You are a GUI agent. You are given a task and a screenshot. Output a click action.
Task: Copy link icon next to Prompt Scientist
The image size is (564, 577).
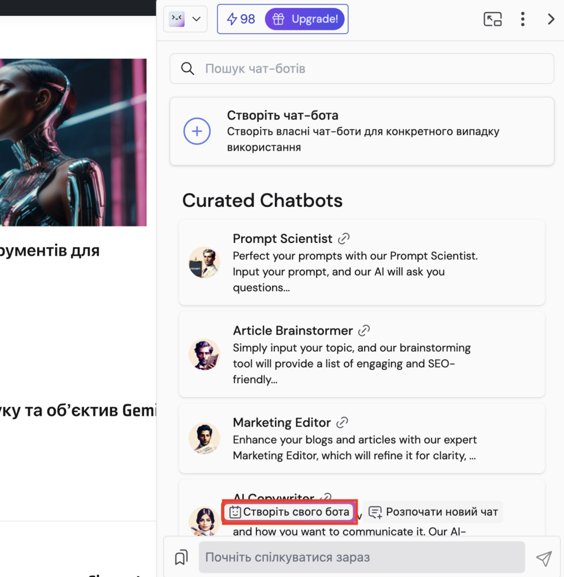(x=343, y=239)
